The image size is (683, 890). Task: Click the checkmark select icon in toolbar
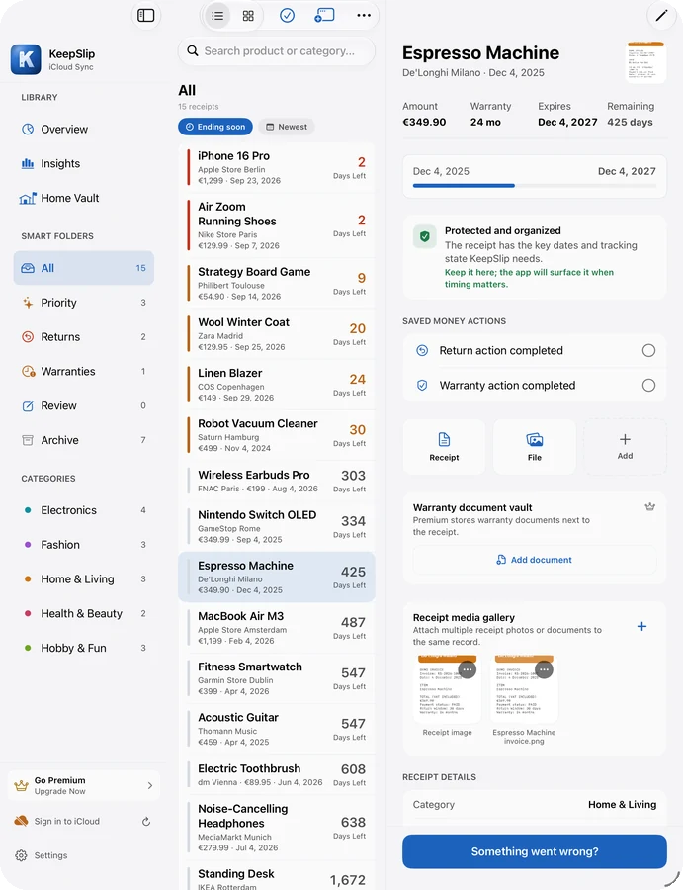[287, 15]
